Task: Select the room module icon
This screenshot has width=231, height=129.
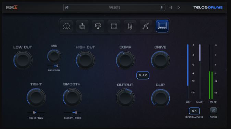Action: tap(162, 26)
